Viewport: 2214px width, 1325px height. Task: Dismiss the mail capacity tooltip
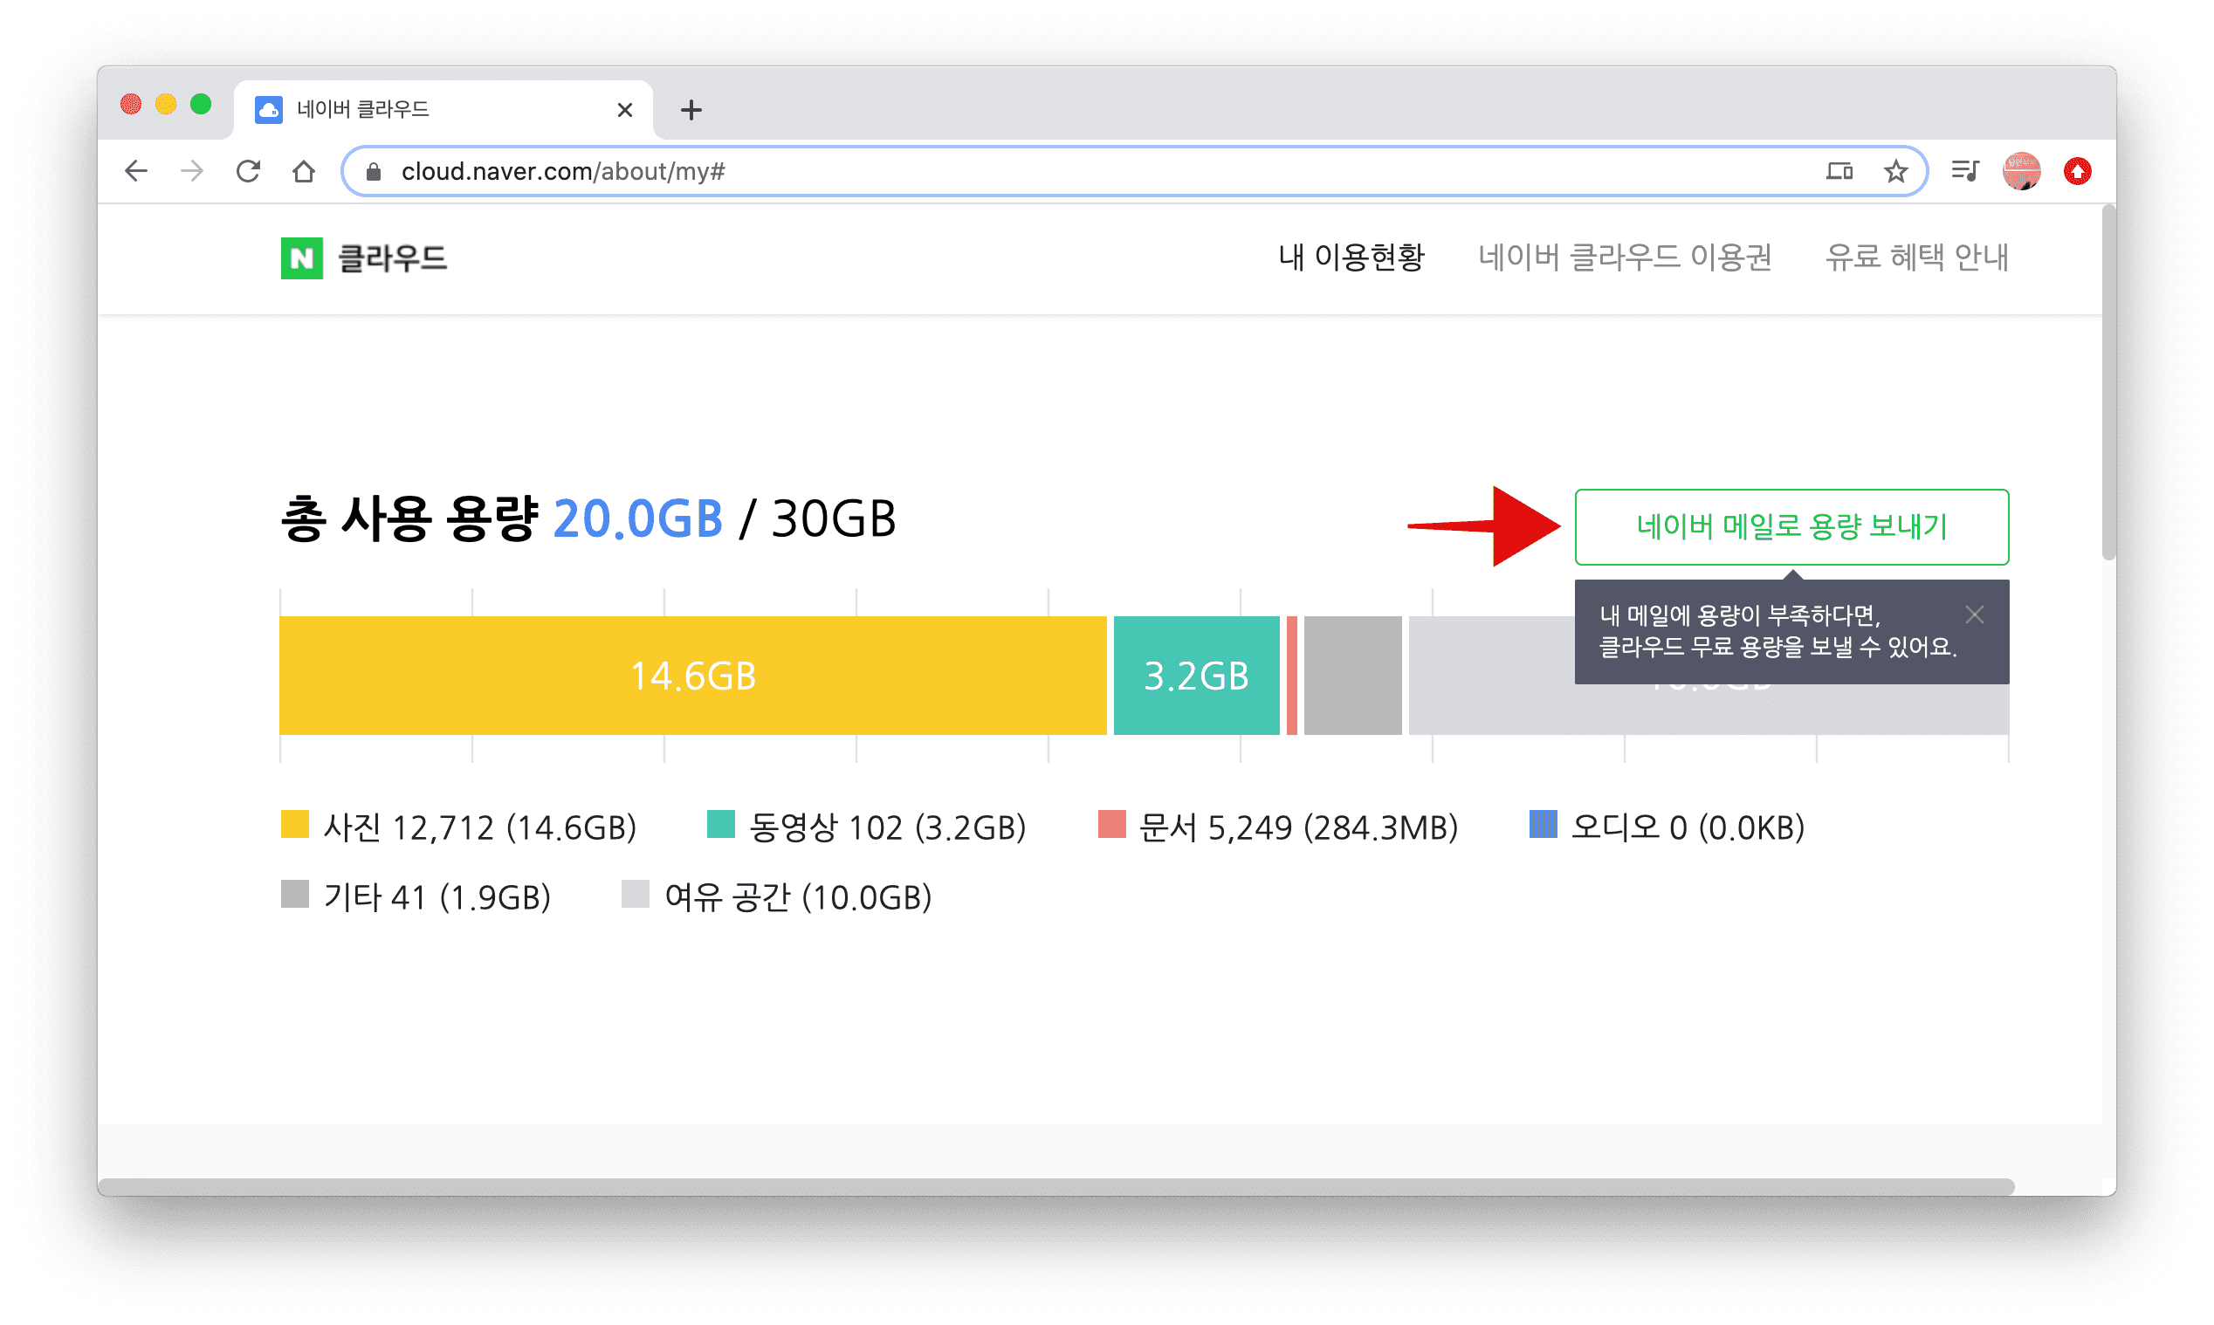tap(1975, 614)
